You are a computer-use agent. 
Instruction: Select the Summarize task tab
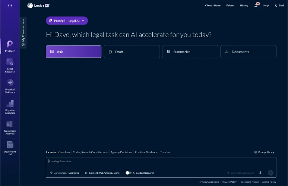[x=190, y=52]
